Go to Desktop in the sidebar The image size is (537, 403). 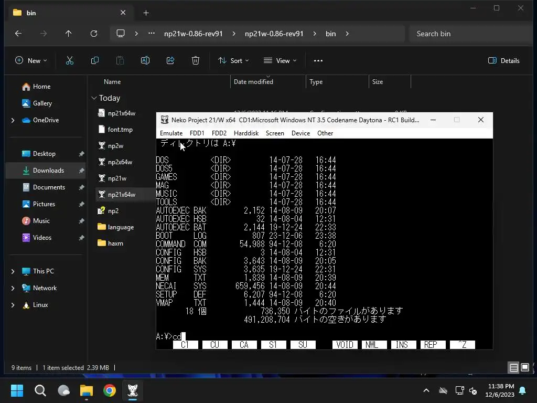pyautogui.click(x=45, y=154)
